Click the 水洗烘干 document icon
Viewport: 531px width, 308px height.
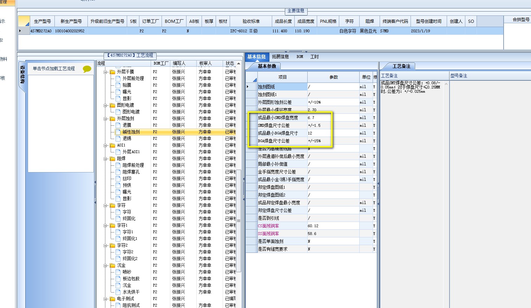pos(118,292)
